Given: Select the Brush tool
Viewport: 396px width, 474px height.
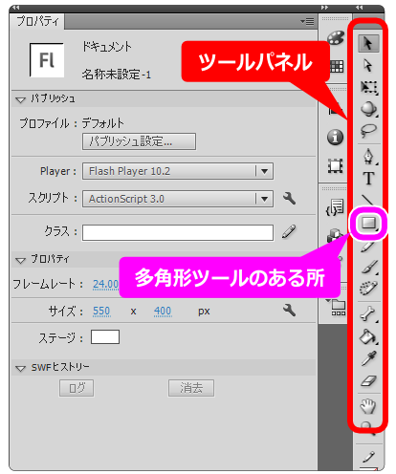Looking at the screenshot, I should click(369, 267).
